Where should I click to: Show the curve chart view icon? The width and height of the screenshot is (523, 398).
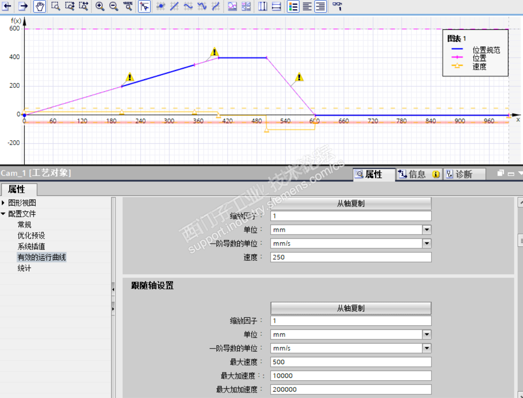coord(232,6)
